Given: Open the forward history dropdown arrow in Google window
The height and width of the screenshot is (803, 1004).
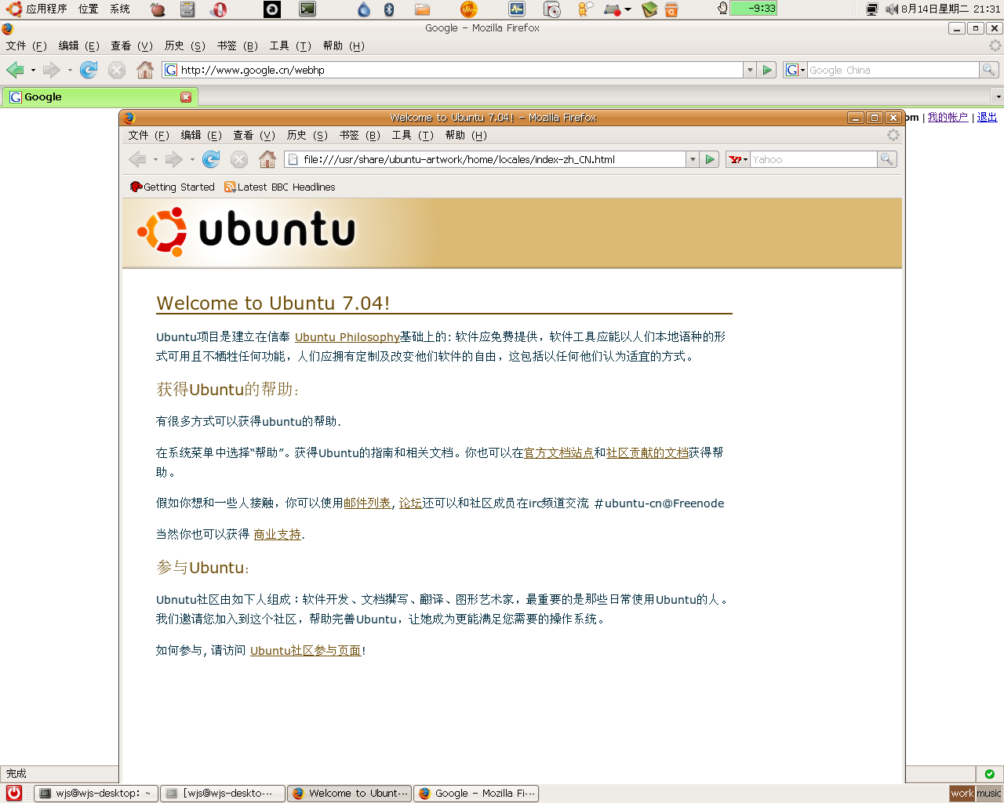Looking at the screenshot, I should pos(70,70).
